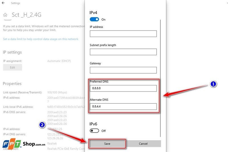228x152 pixels.
Task: Select the Sct _H_2.4G network title
Action: coord(27,15)
